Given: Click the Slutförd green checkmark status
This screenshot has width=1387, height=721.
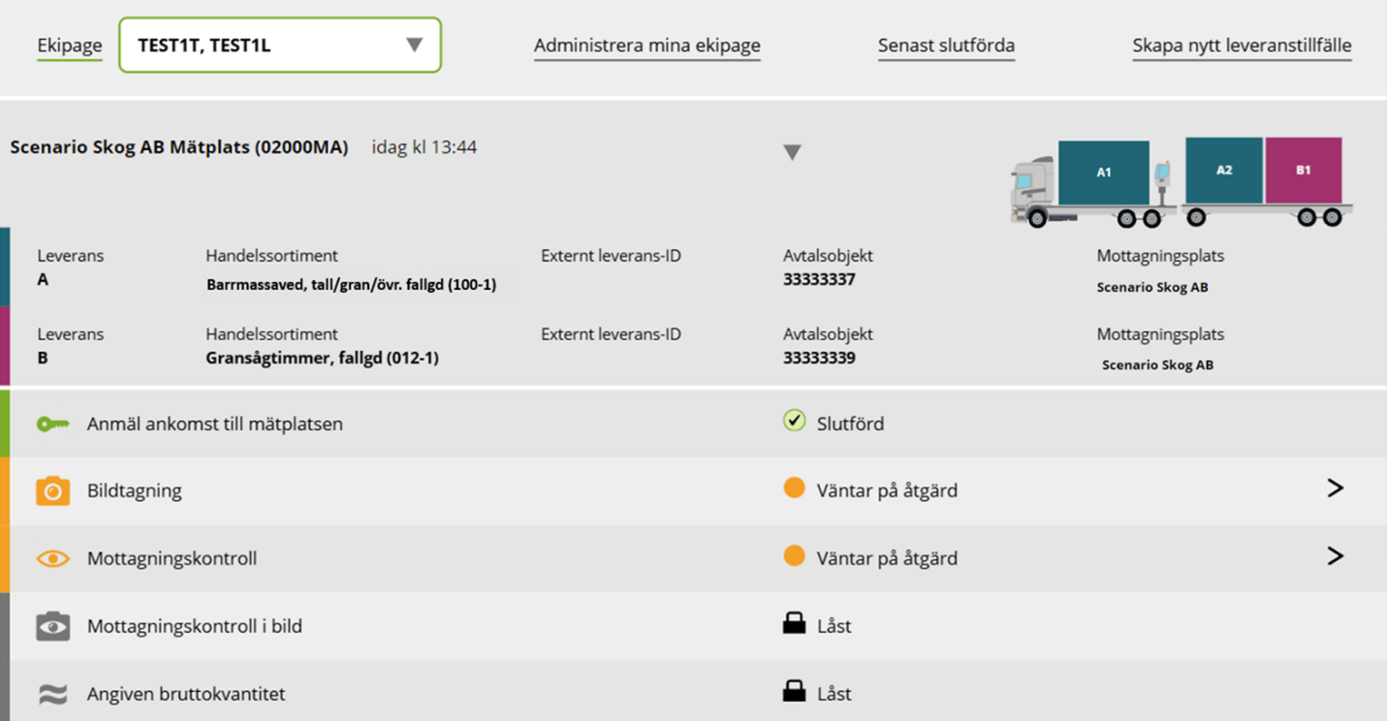Looking at the screenshot, I should [795, 420].
